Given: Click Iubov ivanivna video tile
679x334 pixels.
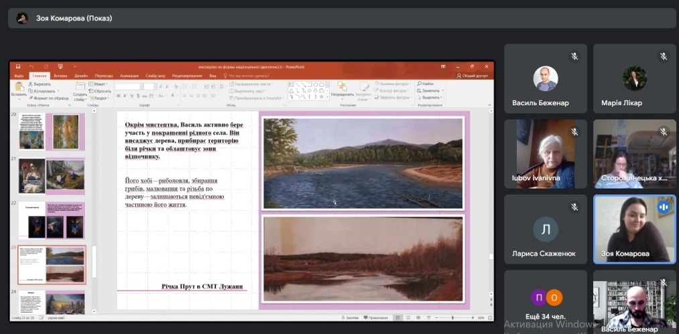Looking at the screenshot, I should point(545,154).
